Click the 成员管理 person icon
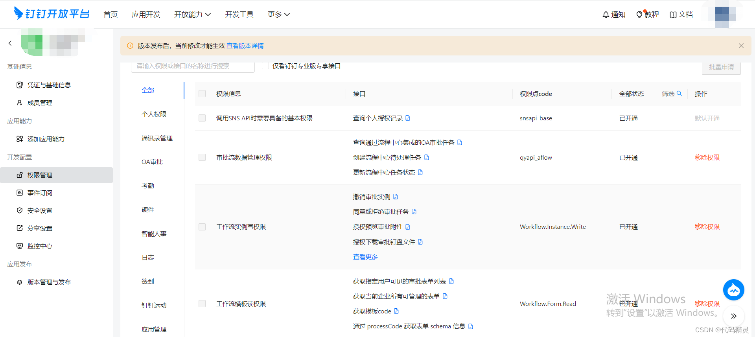Viewport: 755px width, 337px height. pos(20,103)
